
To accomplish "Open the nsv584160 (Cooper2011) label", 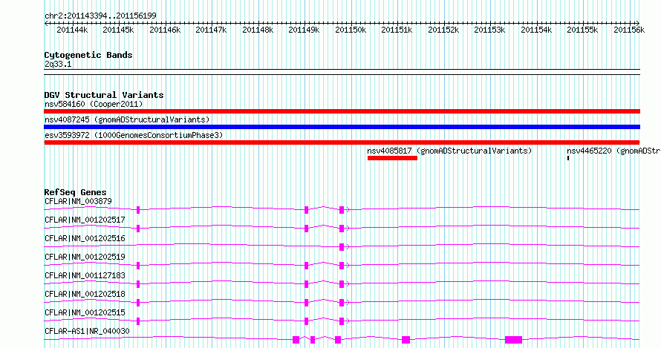I will (x=94, y=104).
